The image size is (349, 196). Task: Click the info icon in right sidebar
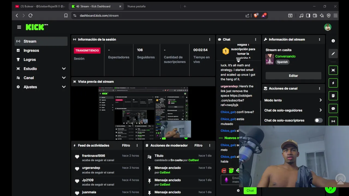tap(333, 41)
